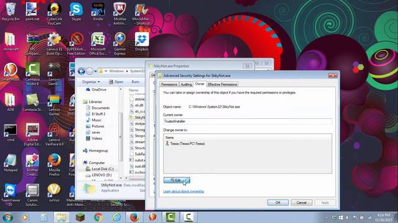Click Windows in the Explorer address breadcrumb
Image resolution: width=398 pixels, height=223 pixels.
[116, 71]
